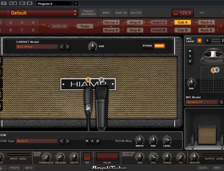Toggle the MATCH button
The width and height of the screenshot is (224, 171).
point(159,46)
